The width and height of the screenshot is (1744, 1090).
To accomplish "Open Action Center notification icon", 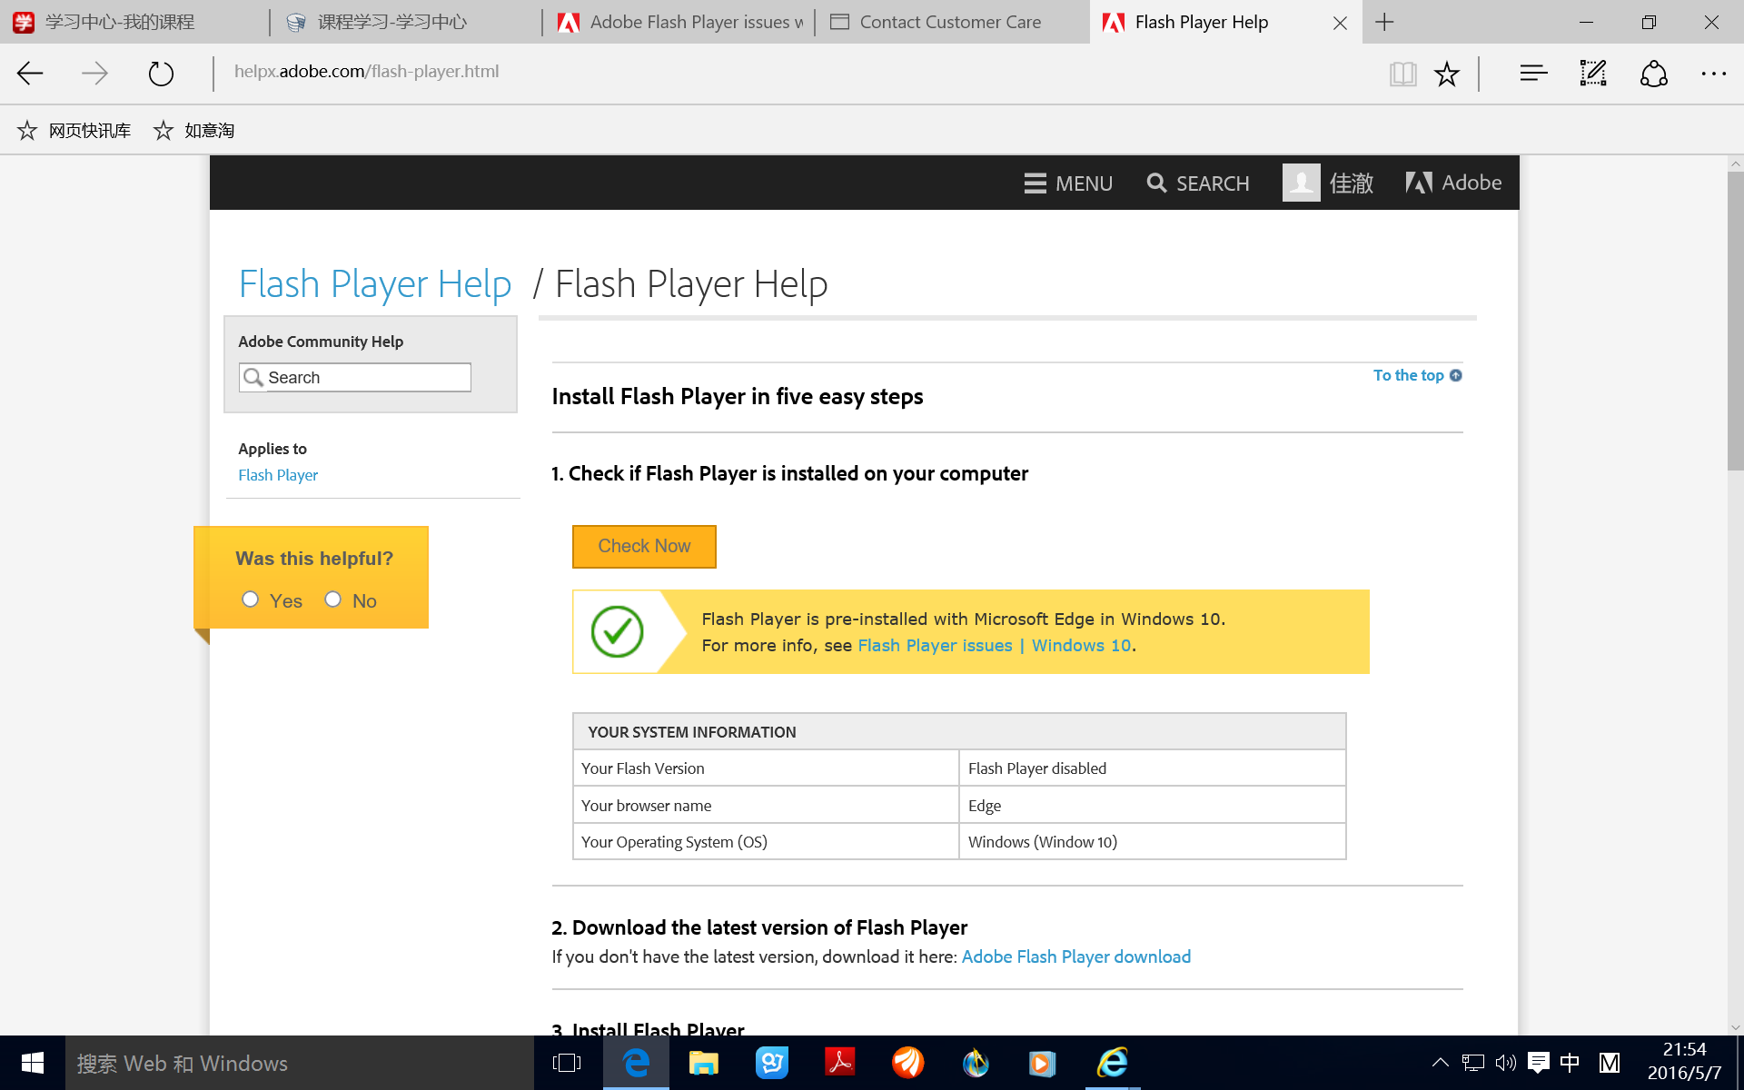I will 1538,1063.
